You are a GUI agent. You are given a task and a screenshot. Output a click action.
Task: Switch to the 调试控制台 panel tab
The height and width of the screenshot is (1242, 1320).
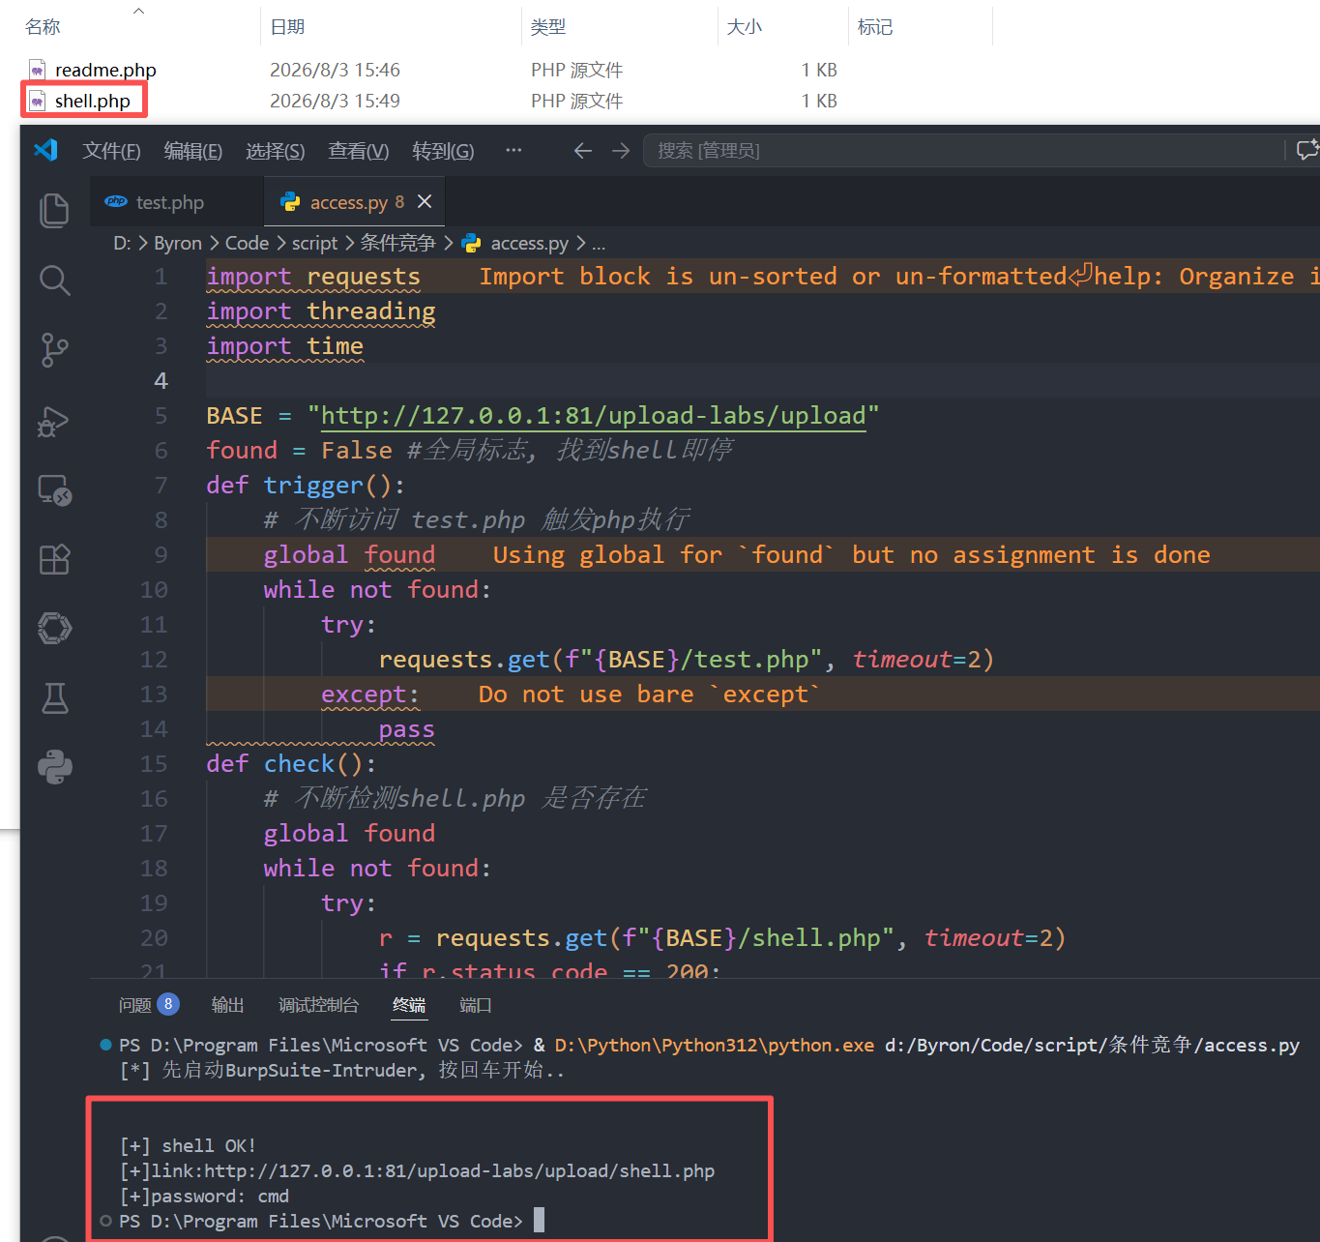[318, 1005]
